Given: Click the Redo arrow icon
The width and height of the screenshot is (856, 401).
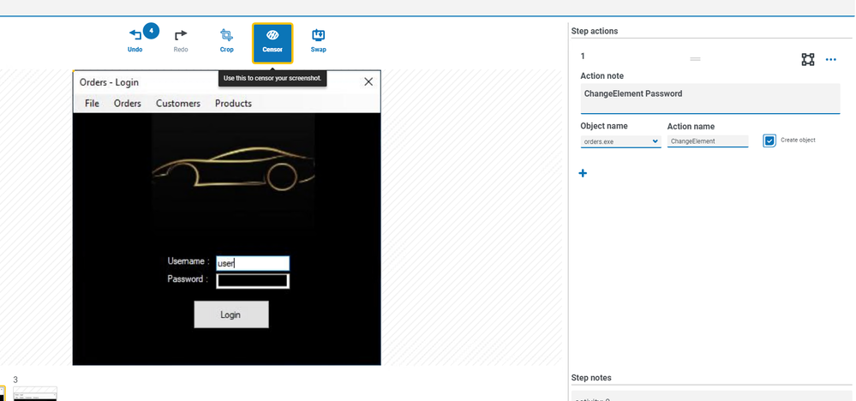Looking at the screenshot, I should pyautogui.click(x=181, y=36).
